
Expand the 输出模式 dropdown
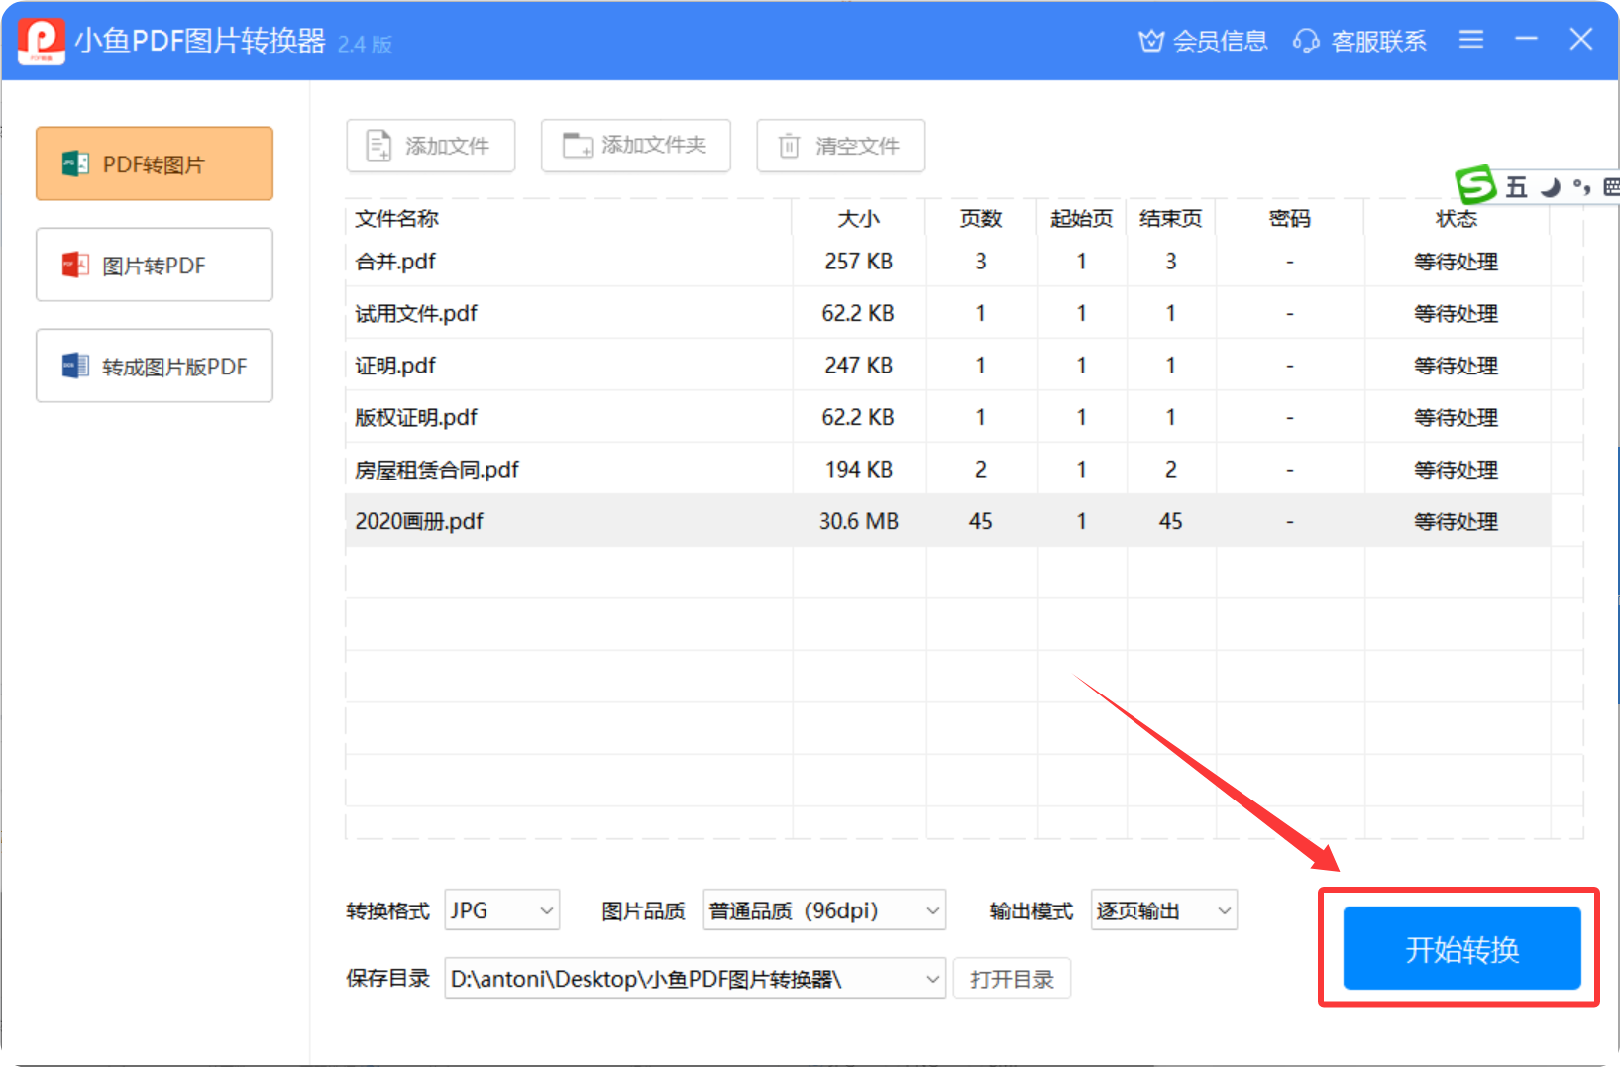click(x=1164, y=910)
